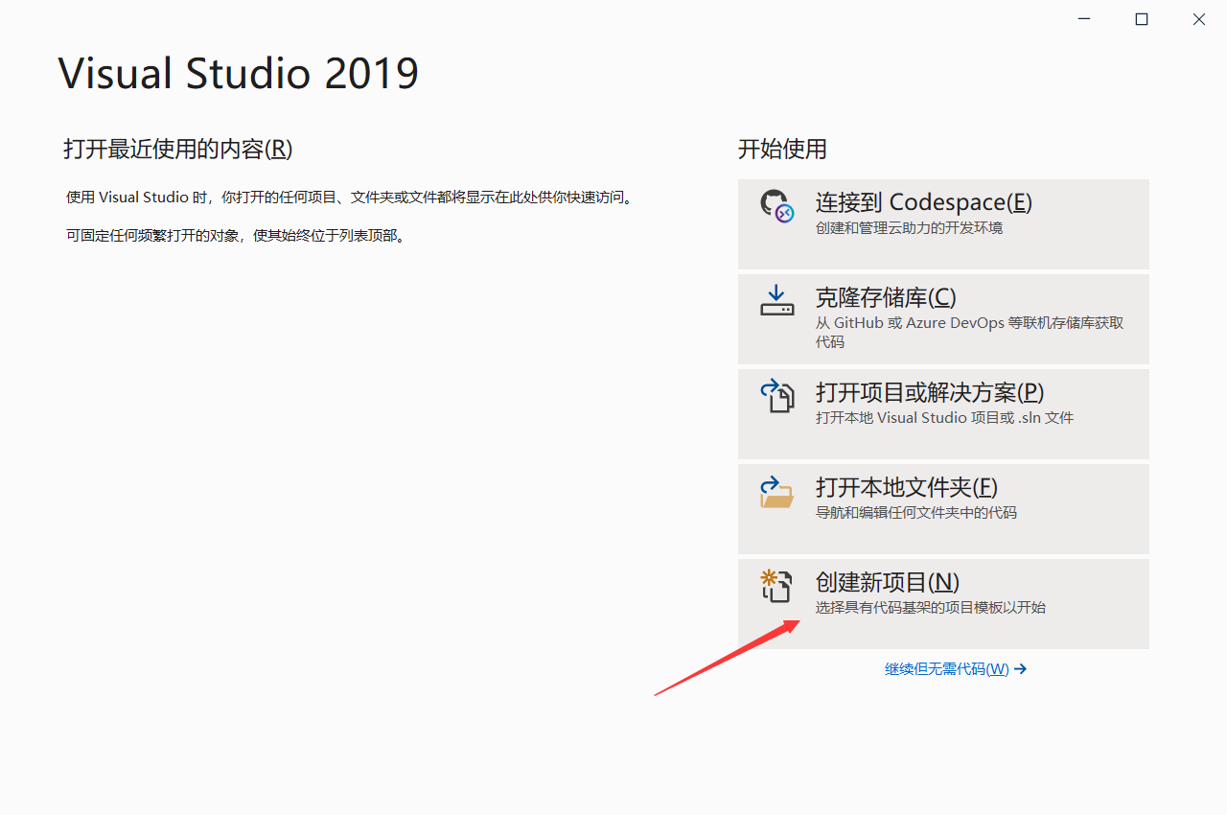Start 创建新项目(N)
This screenshot has width=1227, height=815.
coord(943,603)
